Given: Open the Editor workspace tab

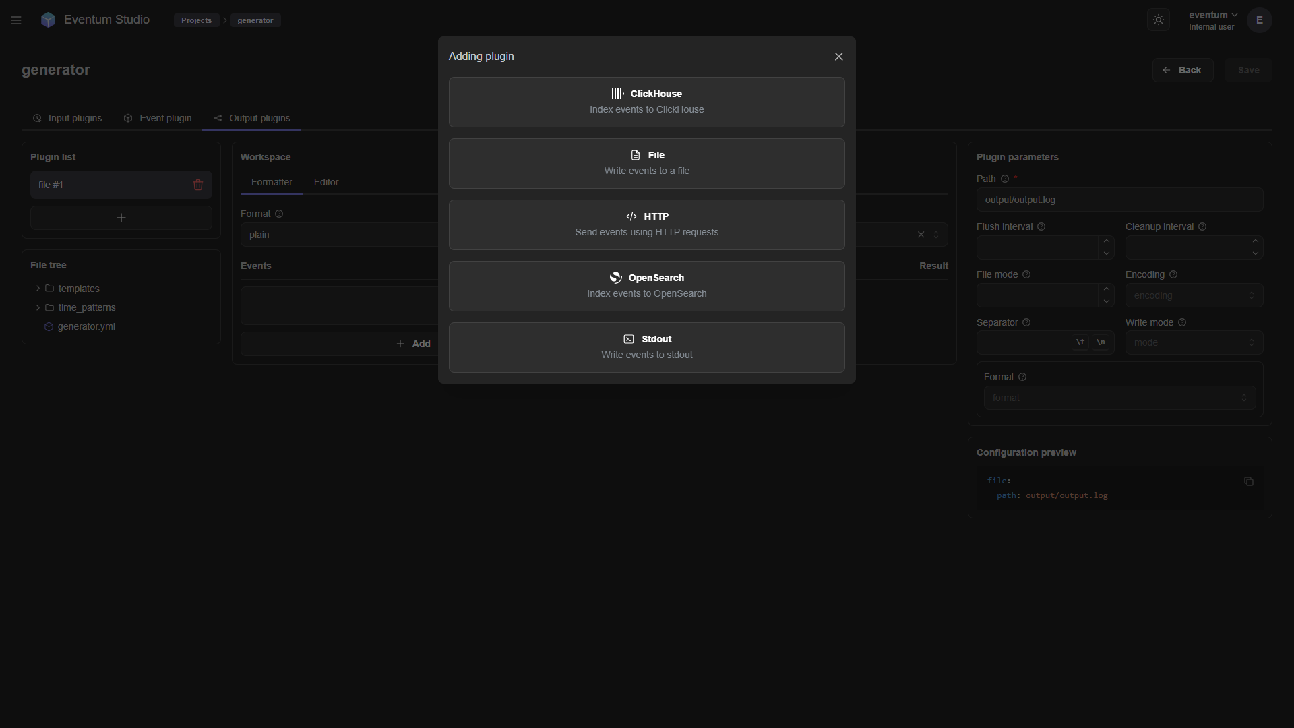Looking at the screenshot, I should point(326,182).
